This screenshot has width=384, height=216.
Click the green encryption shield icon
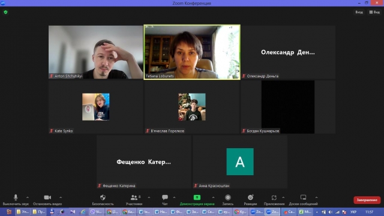click(x=5, y=12)
